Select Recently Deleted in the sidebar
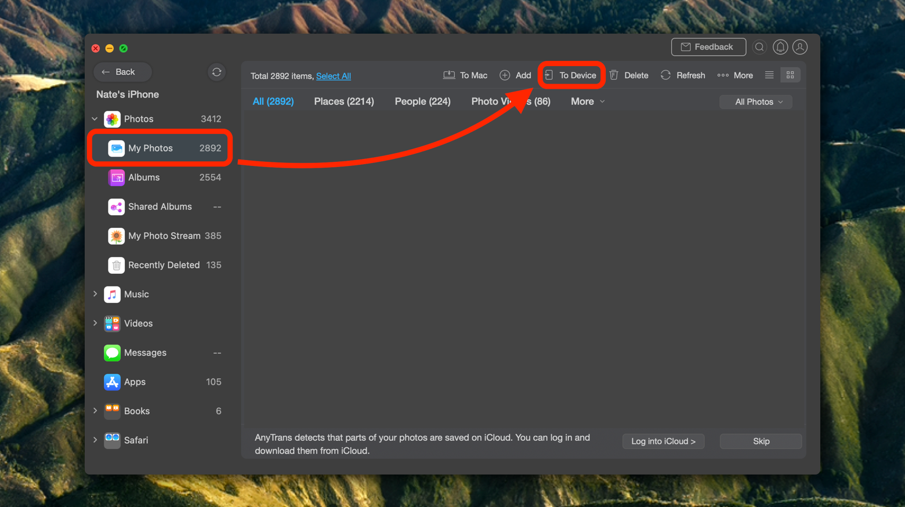This screenshot has height=507, width=905. point(164,265)
